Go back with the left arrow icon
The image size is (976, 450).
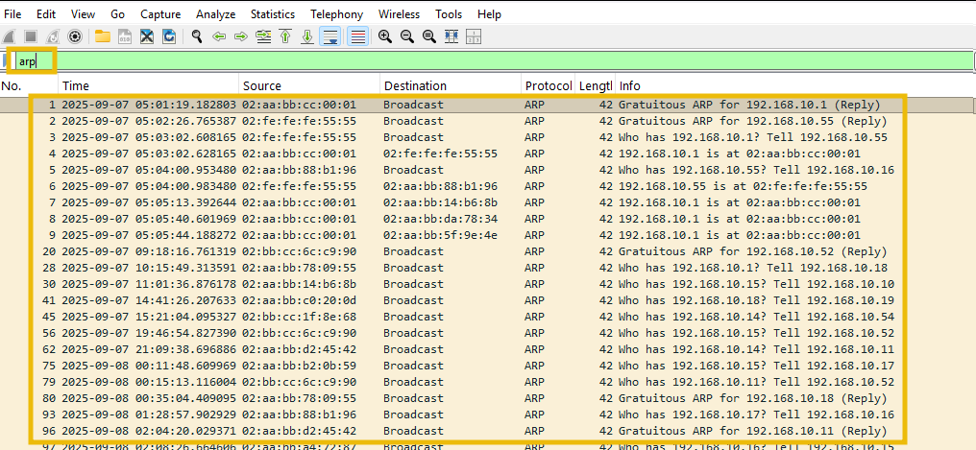[218, 36]
